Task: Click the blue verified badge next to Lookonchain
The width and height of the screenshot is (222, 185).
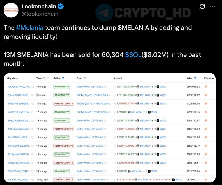Action: pyautogui.click(x=61, y=6)
